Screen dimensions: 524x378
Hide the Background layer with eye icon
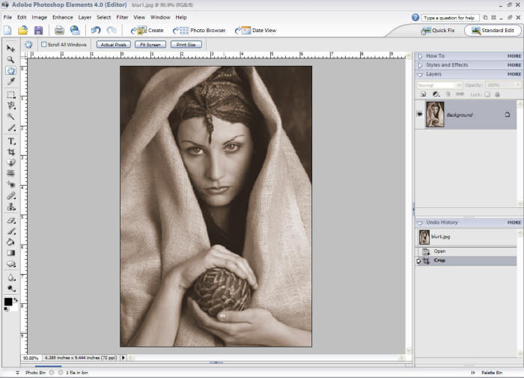point(419,115)
